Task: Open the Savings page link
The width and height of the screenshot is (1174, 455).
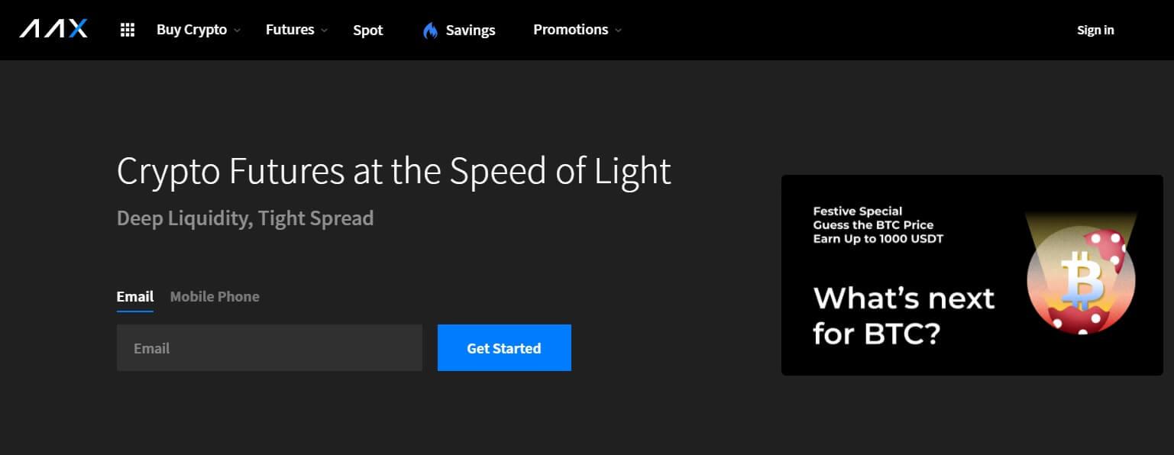Action: click(x=471, y=31)
